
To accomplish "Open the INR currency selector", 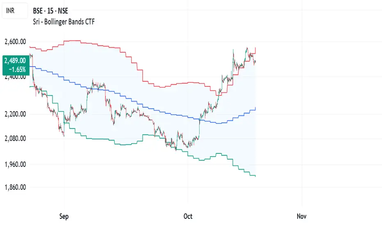I will [x=12, y=11].
